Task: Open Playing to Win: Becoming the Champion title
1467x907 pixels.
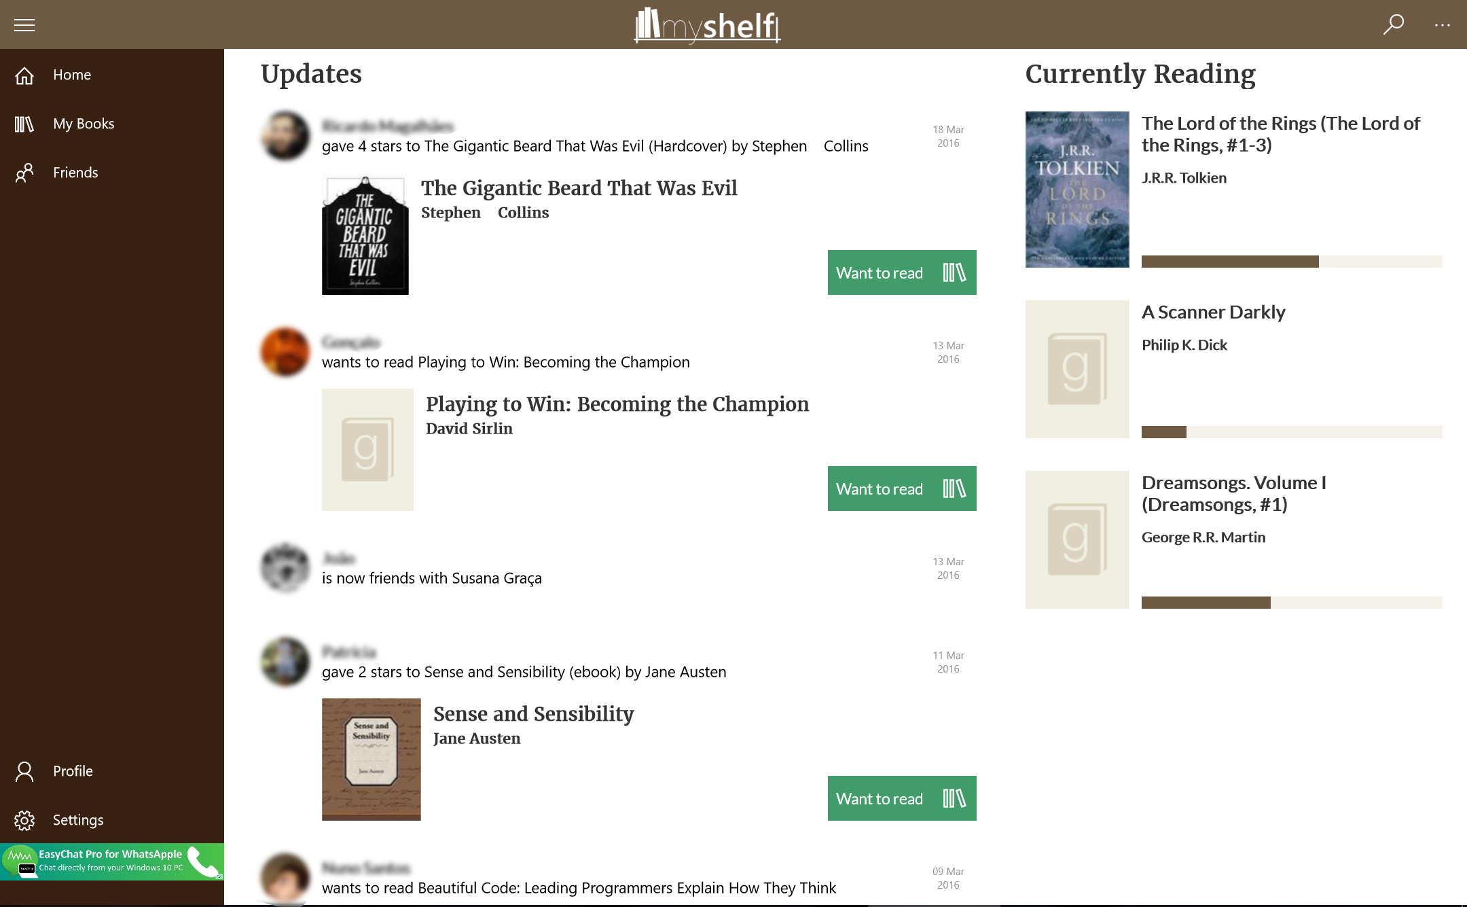Action: tap(617, 404)
